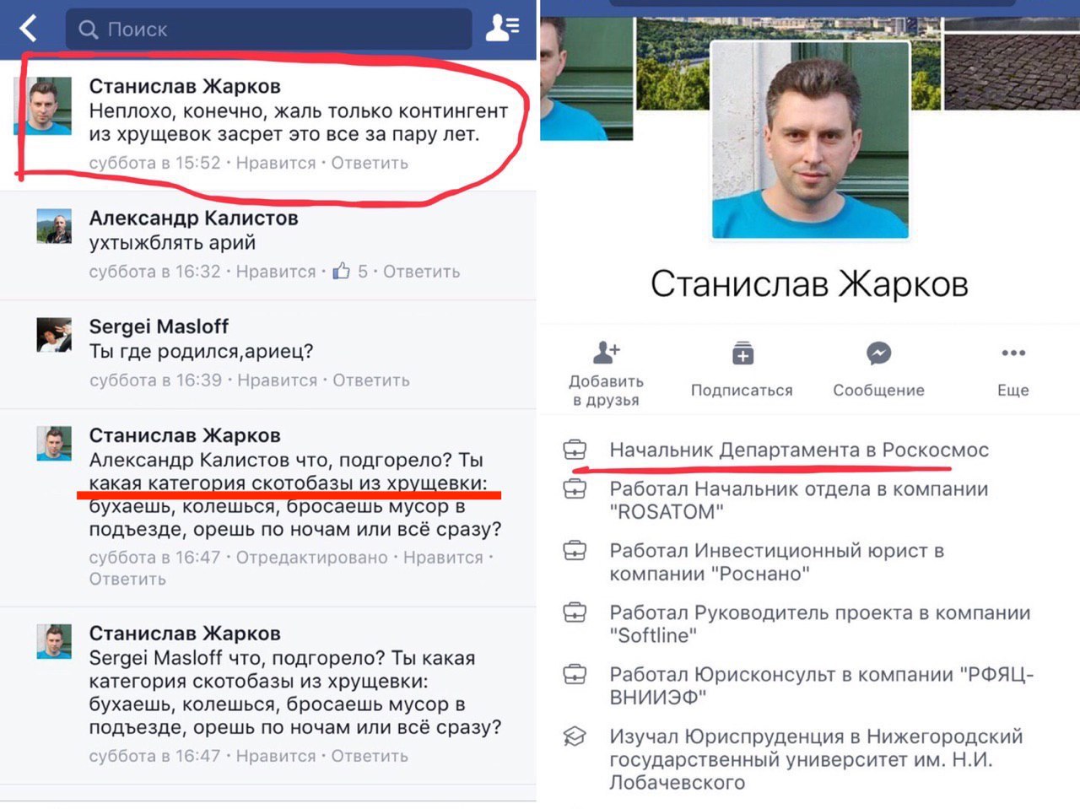Reply to Калистов's comment at 16:32

(x=422, y=272)
